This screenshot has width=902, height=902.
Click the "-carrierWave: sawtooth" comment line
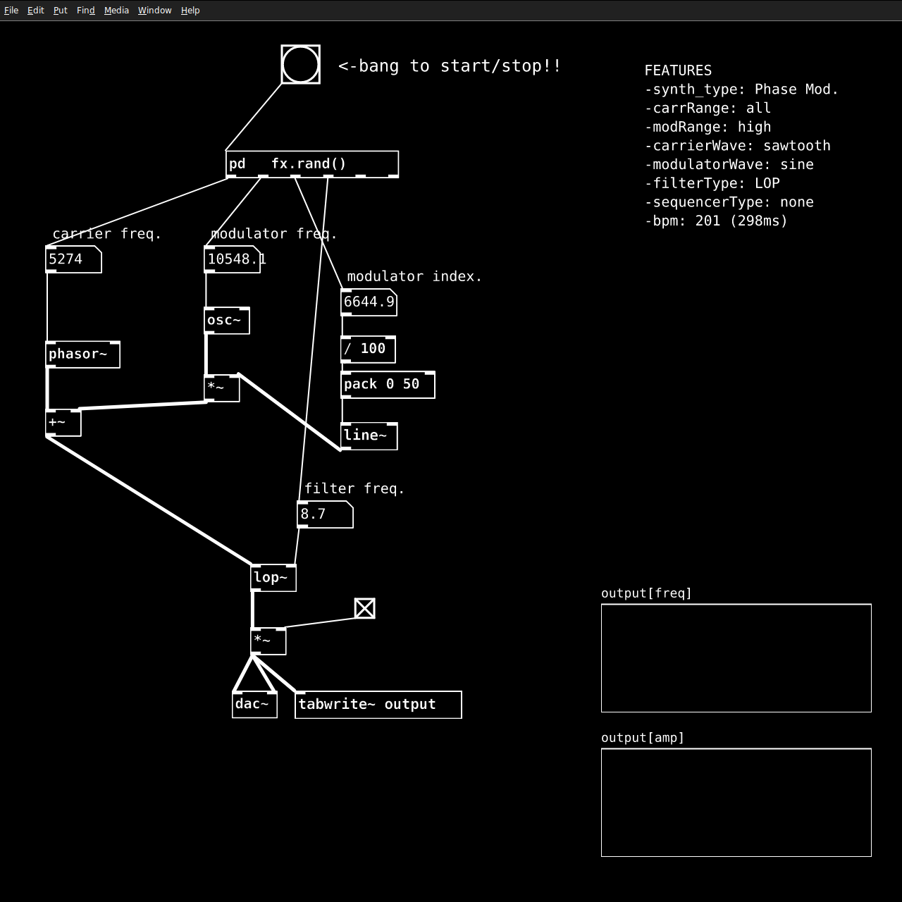(737, 146)
